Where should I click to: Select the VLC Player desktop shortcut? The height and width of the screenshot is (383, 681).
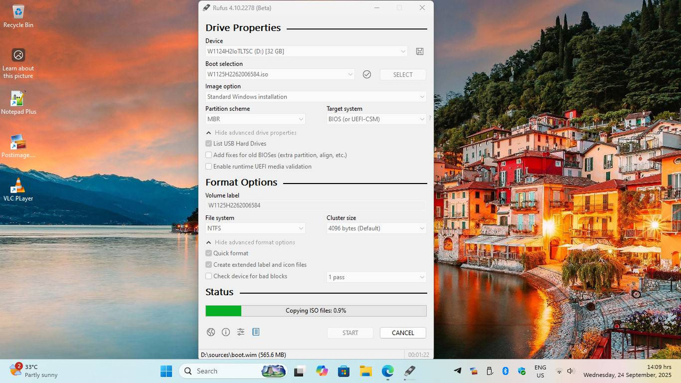click(x=18, y=190)
